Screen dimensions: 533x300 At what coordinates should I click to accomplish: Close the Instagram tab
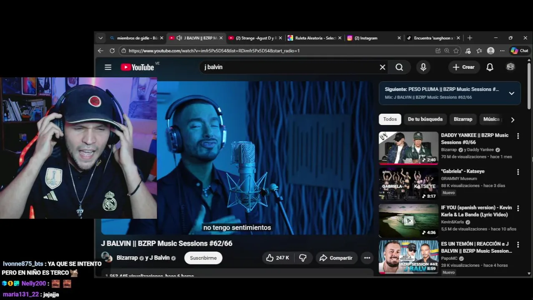(x=399, y=38)
